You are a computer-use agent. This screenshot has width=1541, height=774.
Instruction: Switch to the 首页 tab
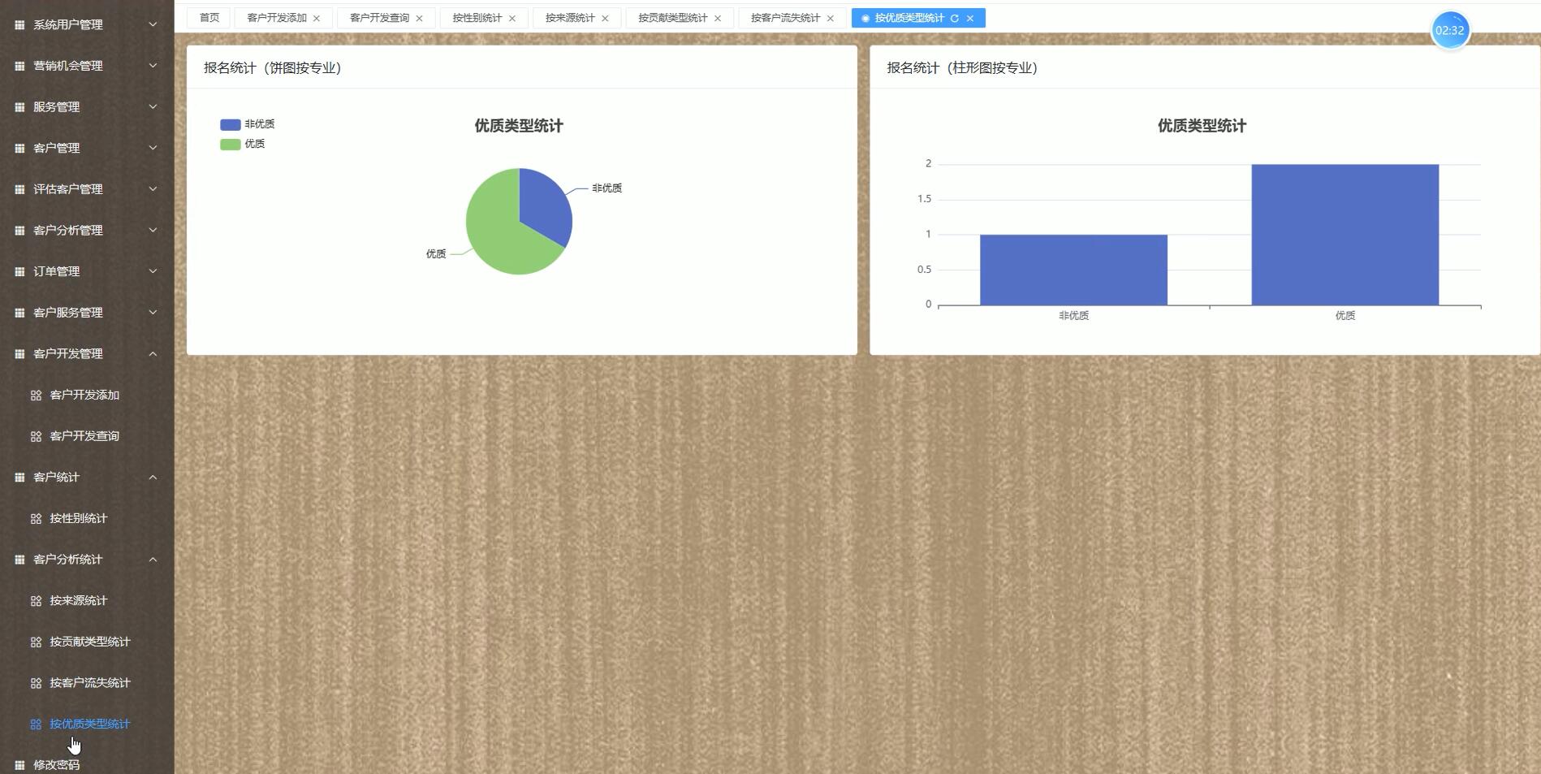[x=209, y=18]
